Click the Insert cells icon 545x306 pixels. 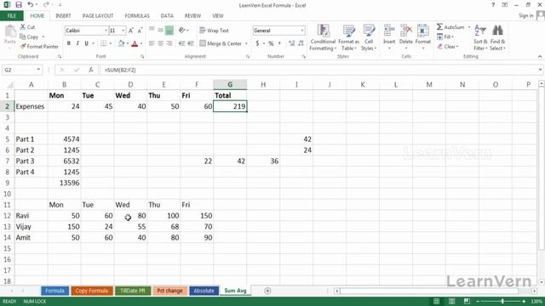(389, 31)
